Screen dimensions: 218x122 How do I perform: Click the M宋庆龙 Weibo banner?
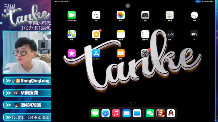27,93
